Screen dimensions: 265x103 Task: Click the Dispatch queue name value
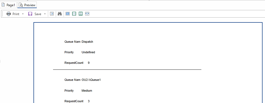[87, 42]
